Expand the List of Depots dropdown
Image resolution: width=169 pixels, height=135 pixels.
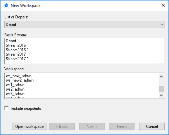coord(162,25)
